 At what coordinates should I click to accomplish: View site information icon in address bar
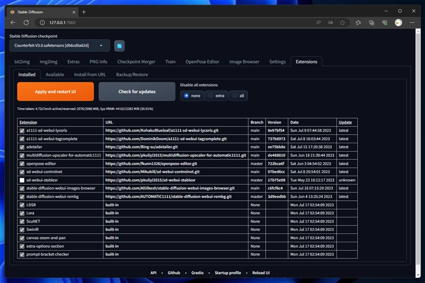[42, 22]
